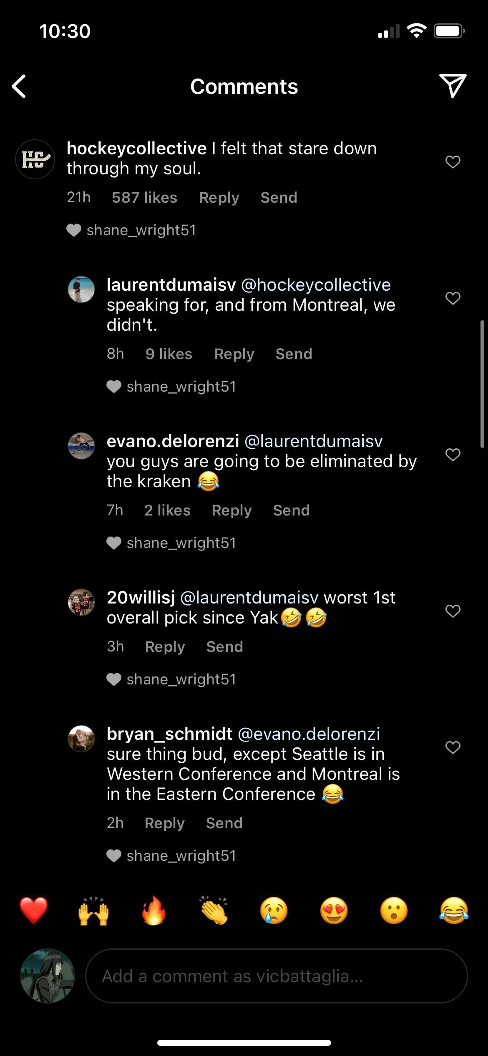The image size is (488, 1056).
Task: Focus the Add a comment field
Action: tap(276, 976)
